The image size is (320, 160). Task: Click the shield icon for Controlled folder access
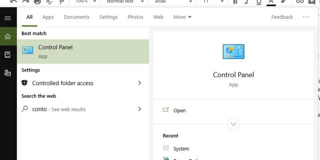25,83
